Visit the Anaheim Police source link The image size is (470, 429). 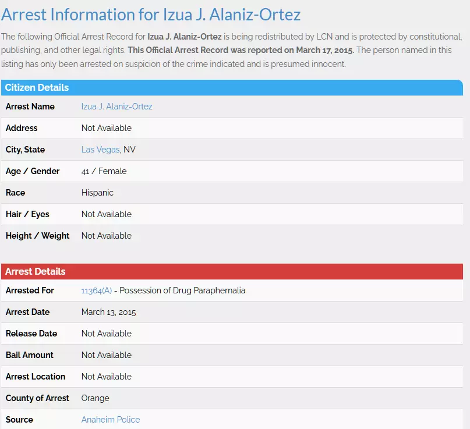coord(111,420)
